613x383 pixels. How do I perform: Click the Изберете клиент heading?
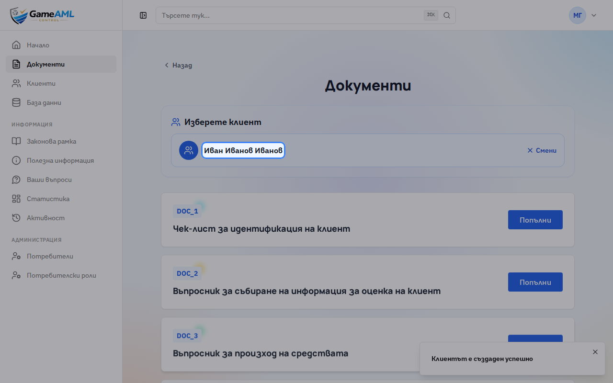tap(223, 122)
